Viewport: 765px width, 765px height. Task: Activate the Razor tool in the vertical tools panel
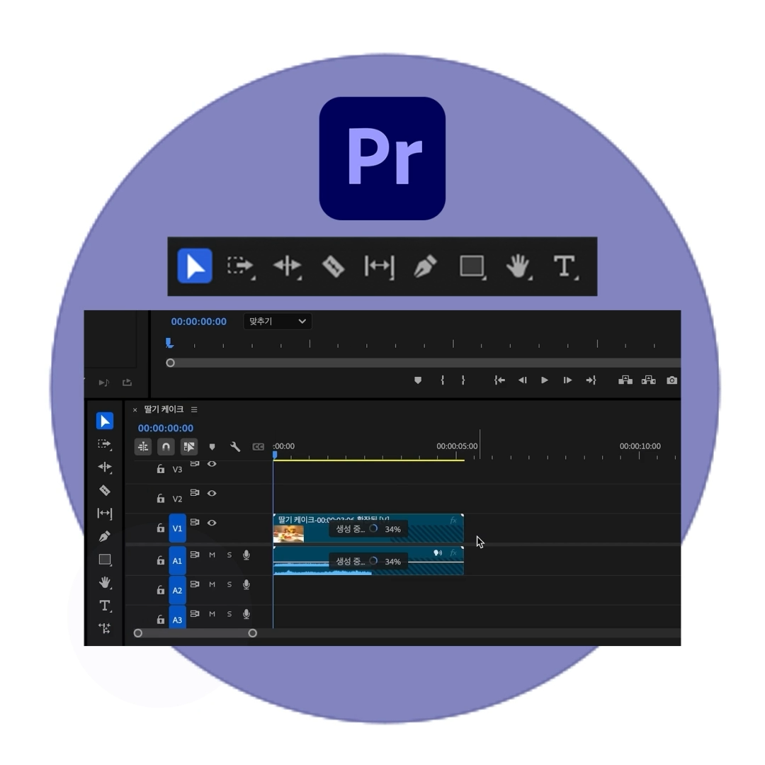coord(104,490)
